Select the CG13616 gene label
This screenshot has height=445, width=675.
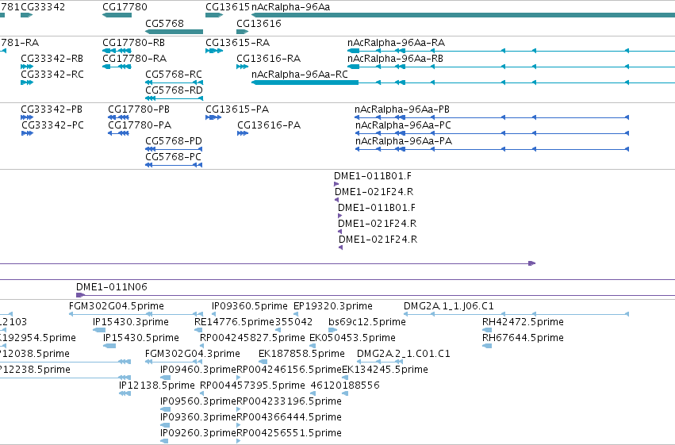pos(259,23)
